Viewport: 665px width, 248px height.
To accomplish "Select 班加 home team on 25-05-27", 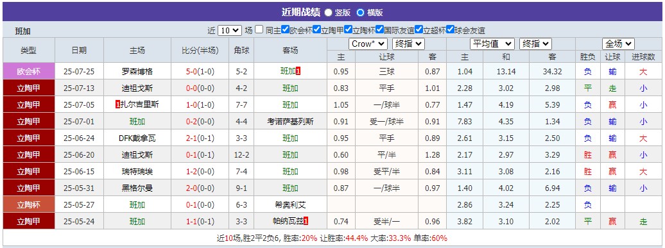I will (137, 205).
